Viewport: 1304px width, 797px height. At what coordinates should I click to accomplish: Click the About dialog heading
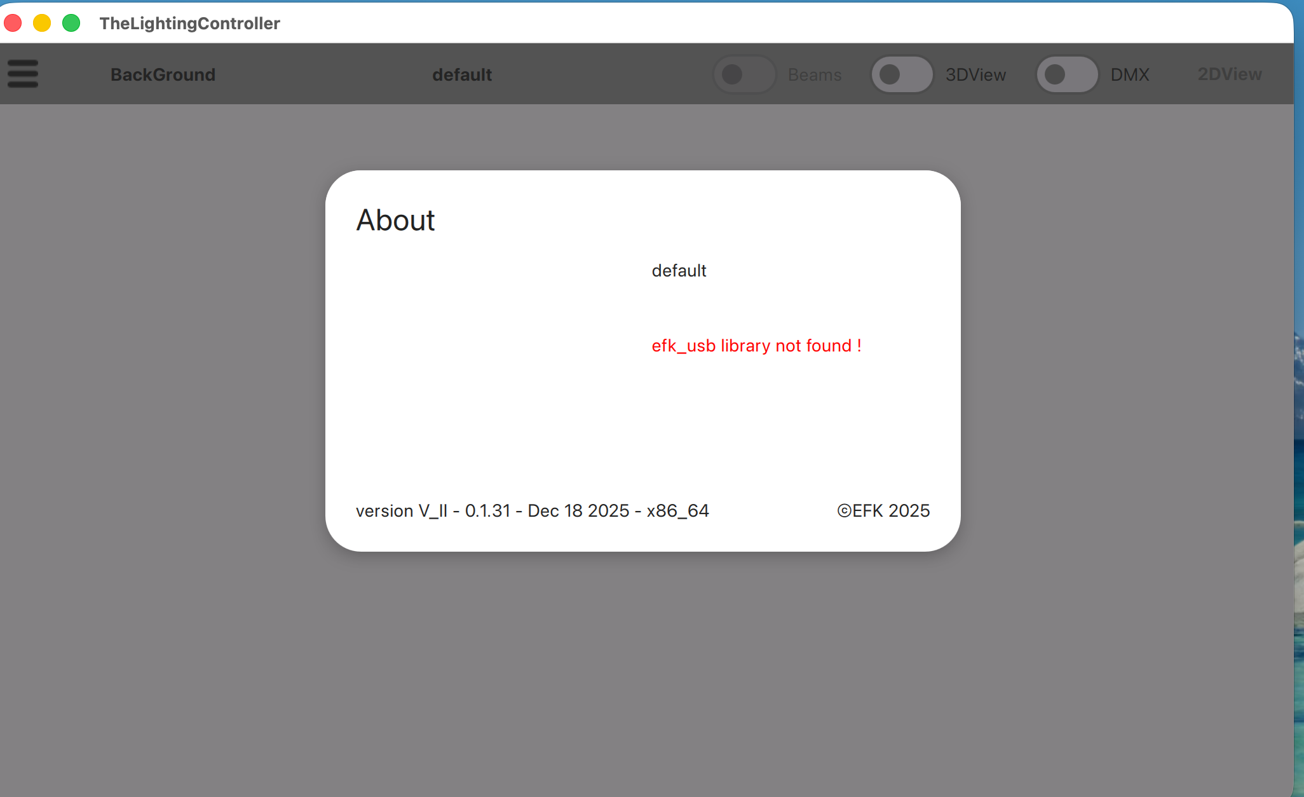point(395,220)
